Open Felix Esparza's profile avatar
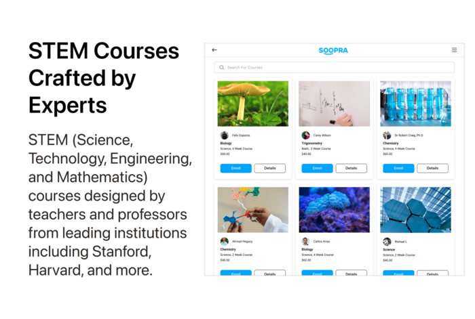 (x=225, y=135)
